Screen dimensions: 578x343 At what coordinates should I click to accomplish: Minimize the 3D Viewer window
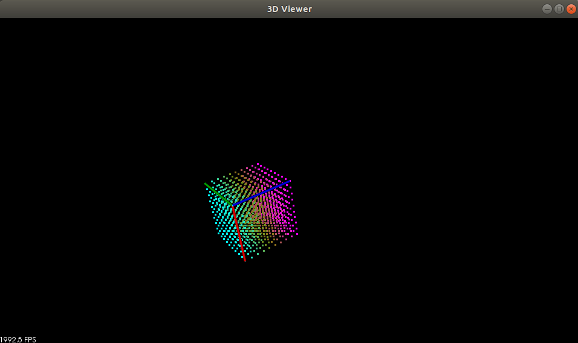[547, 9]
